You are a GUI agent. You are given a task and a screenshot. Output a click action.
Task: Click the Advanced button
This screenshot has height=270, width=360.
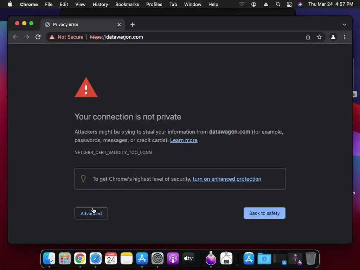(91, 213)
